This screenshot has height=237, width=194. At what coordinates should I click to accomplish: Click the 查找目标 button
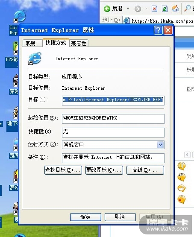[x=63, y=170]
